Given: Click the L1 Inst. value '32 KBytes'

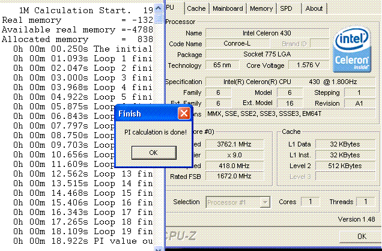Looking at the screenshot, I should (x=345, y=155).
